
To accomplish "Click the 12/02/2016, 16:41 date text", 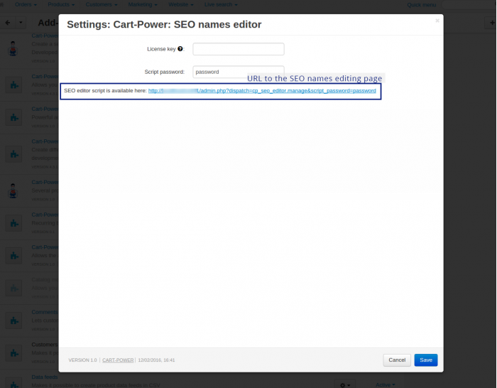I will pos(156,360).
